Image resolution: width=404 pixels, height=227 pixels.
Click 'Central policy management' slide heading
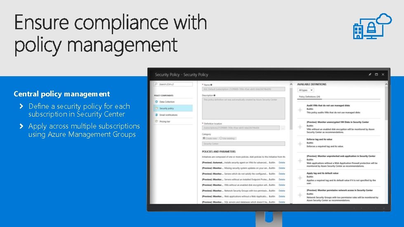(62, 94)
